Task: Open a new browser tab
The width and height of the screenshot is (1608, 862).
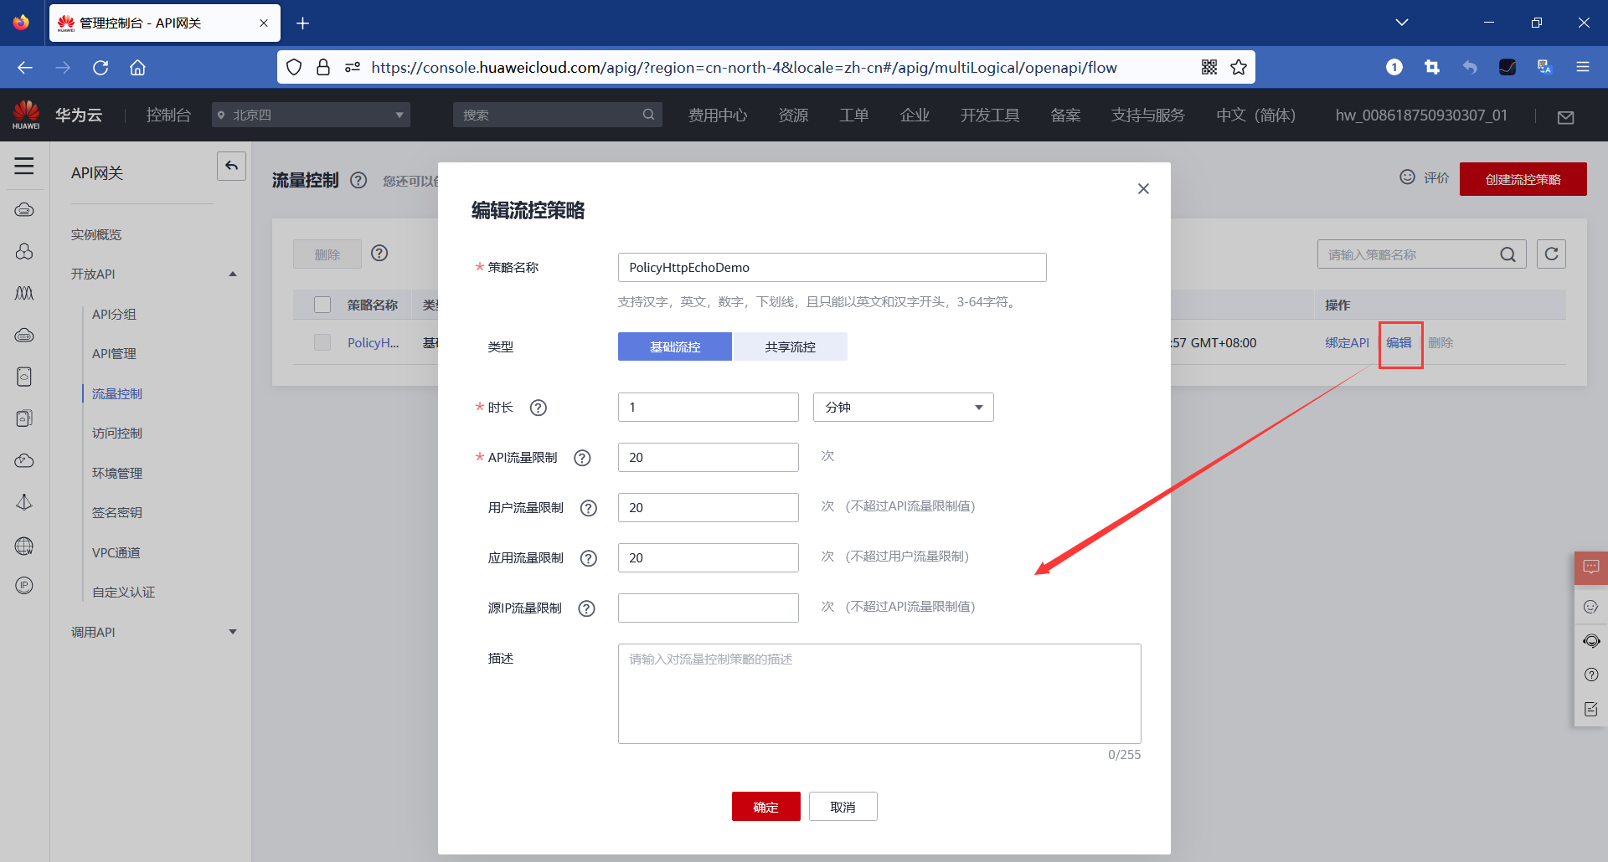Action: click(303, 23)
